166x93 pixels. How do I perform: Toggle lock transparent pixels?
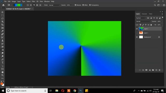coord(140,25)
